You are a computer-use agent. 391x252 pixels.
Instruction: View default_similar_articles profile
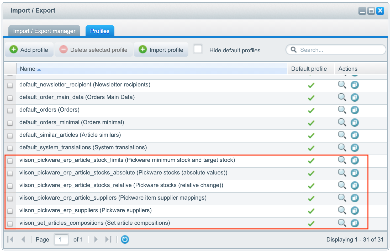[x=342, y=135]
